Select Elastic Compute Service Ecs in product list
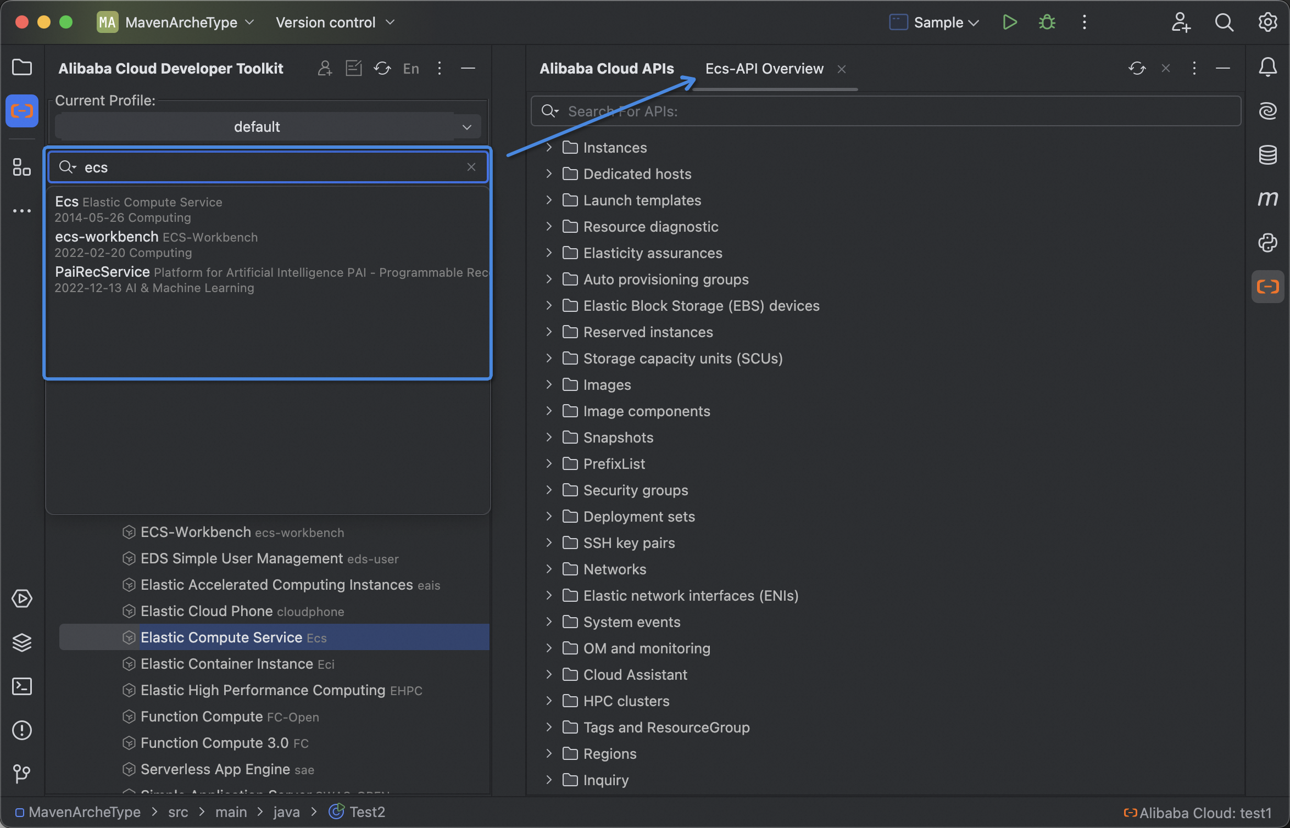This screenshot has height=828, width=1290. (275, 637)
